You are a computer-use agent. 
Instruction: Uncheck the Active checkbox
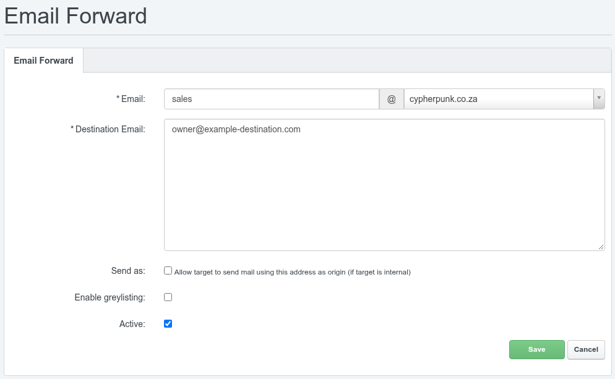pyautogui.click(x=168, y=324)
